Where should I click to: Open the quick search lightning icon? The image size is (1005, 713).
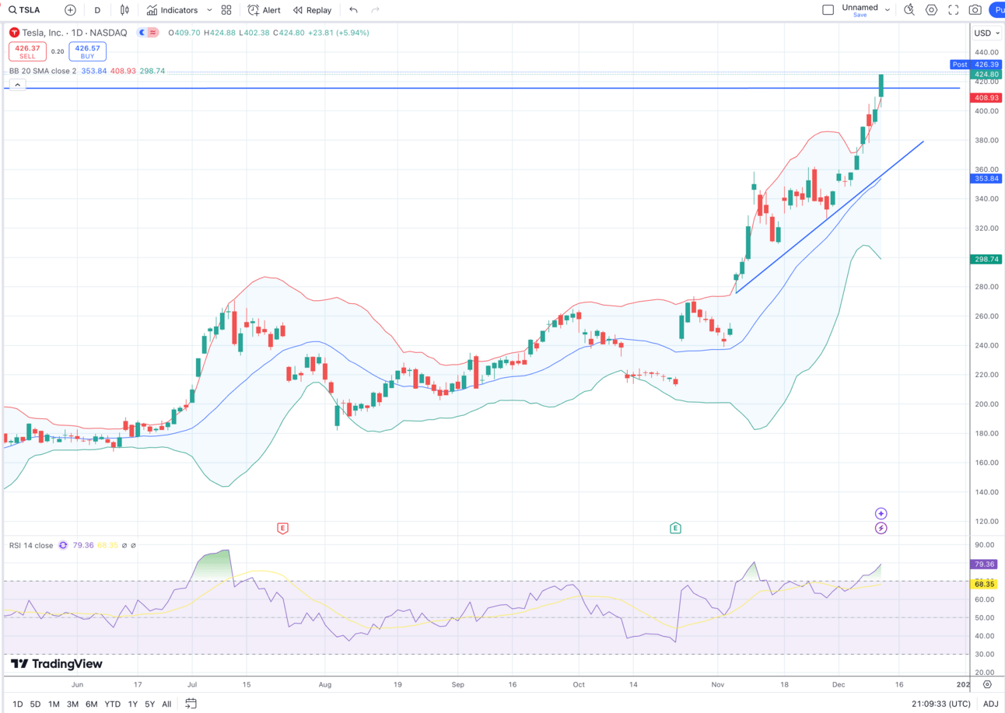pyautogui.click(x=909, y=10)
